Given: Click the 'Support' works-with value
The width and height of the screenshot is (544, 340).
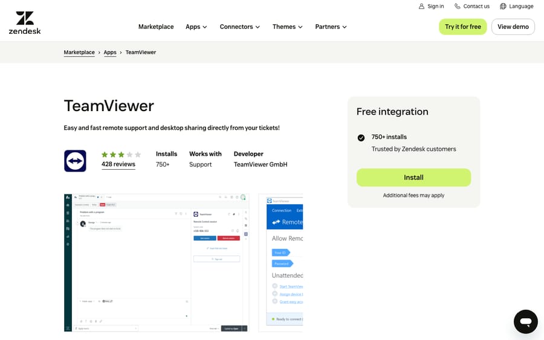Looking at the screenshot, I should 200,164.
